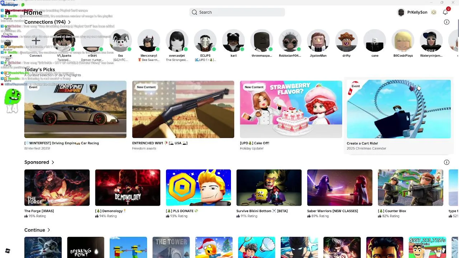
Task: Open More in the left sidebar
Action: click(x=8, y=76)
